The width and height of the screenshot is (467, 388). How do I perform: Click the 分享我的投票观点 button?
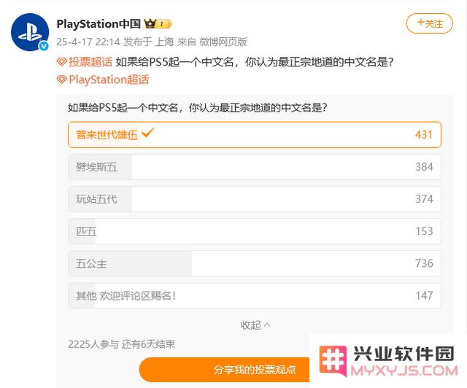click(255, 370)
